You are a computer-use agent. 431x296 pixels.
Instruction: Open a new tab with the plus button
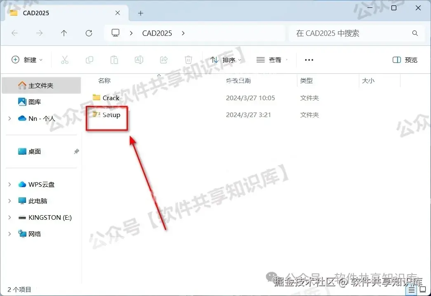click(x=141, y=13)
